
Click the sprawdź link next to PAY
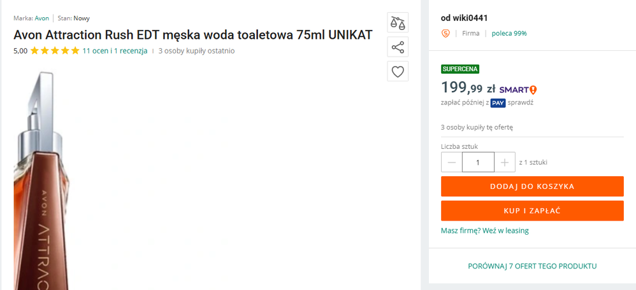pos(521,102)
